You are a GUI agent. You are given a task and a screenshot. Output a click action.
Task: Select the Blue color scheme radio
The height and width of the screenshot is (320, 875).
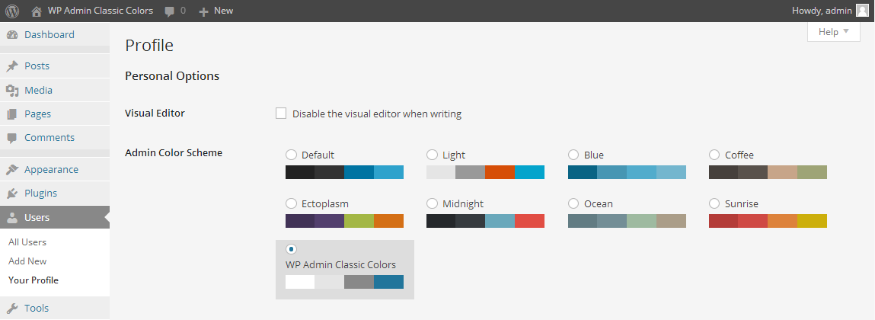click(x=573, y=155)
